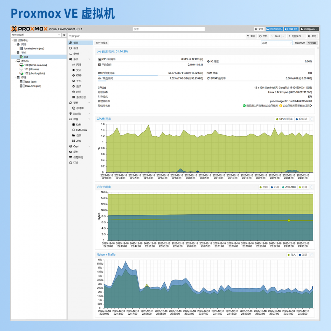Click the 重启 (reboot) node button
This screenshot has width=331, height=331.
pos(251,36)
